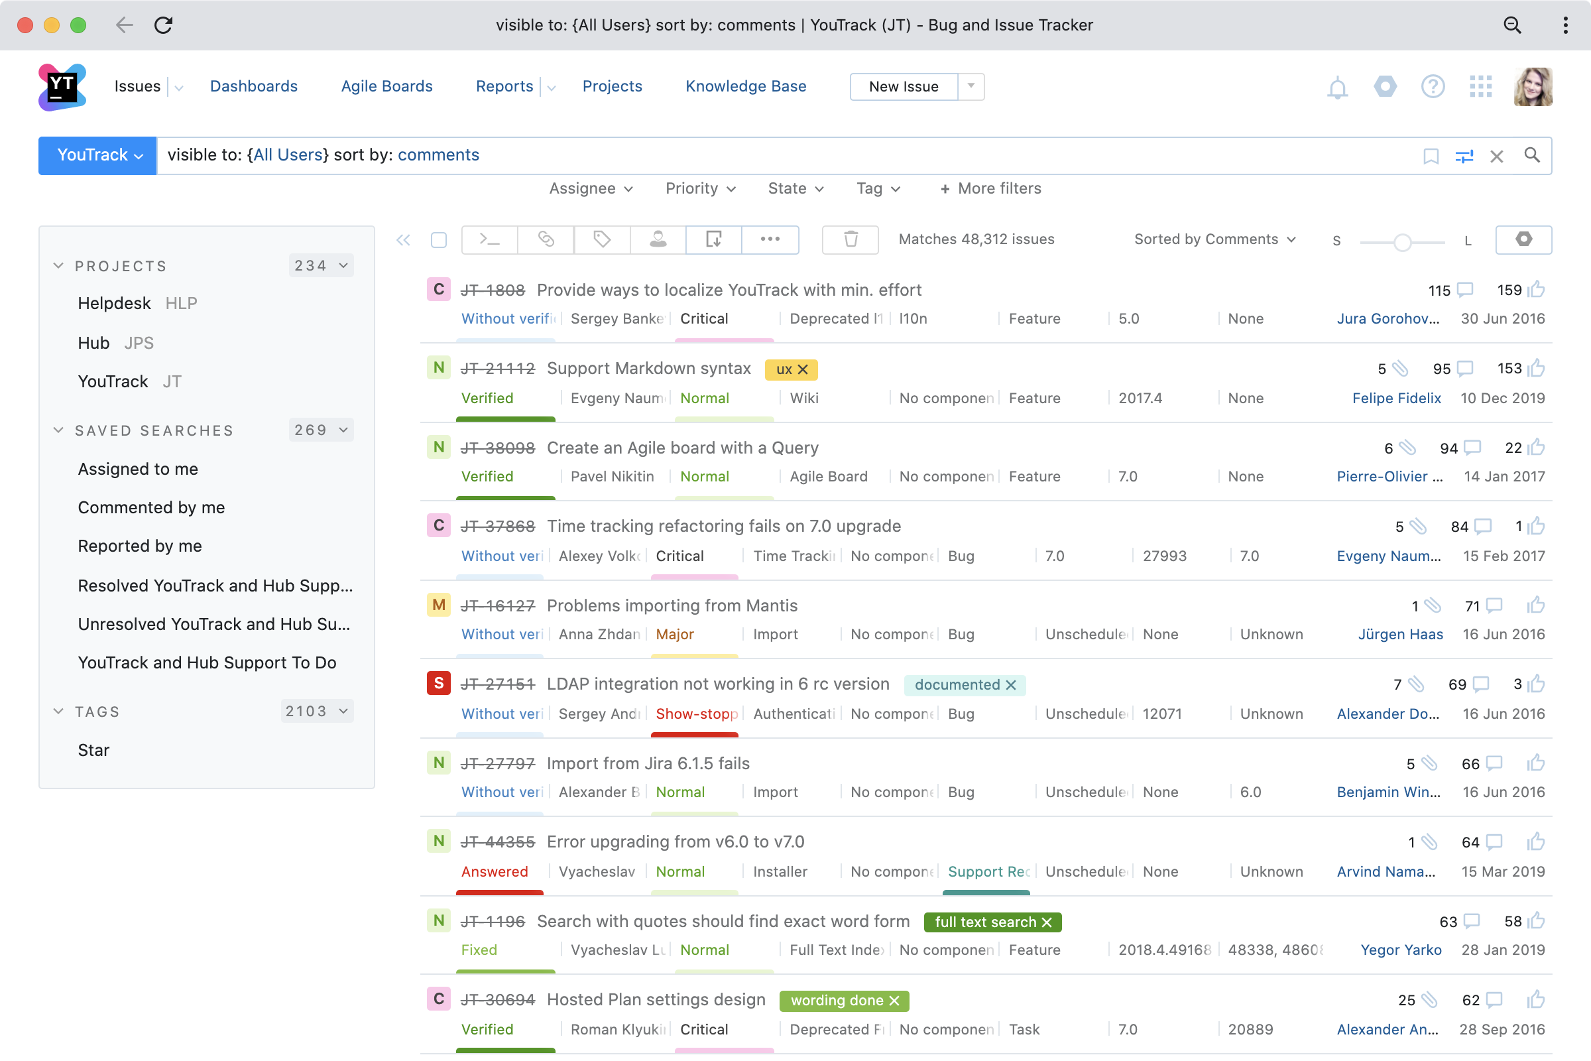Open the YouTrack project context dropdown
Viewport: 1591px width, 1061px height.
point(97,156)
